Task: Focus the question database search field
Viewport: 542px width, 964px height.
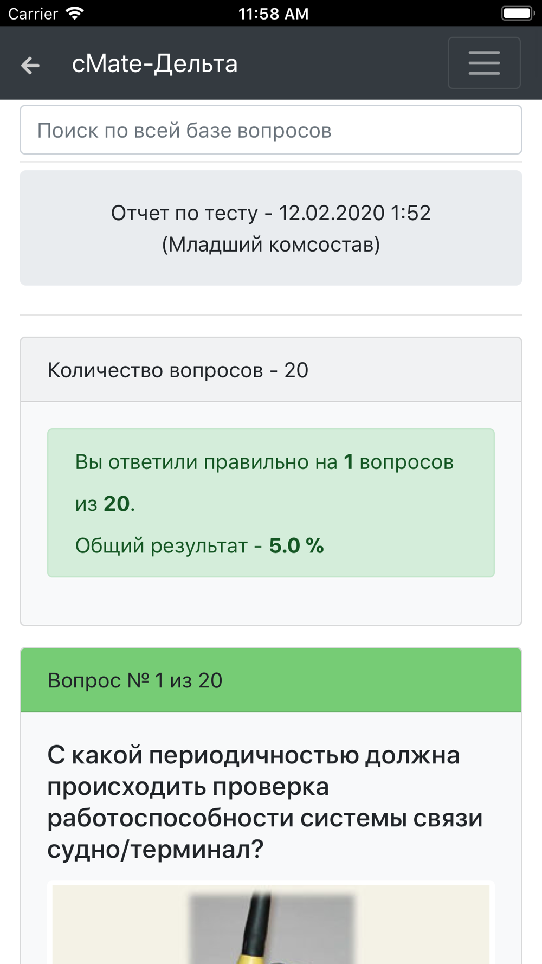Action: pyautogui.click(x=271, y=130)
